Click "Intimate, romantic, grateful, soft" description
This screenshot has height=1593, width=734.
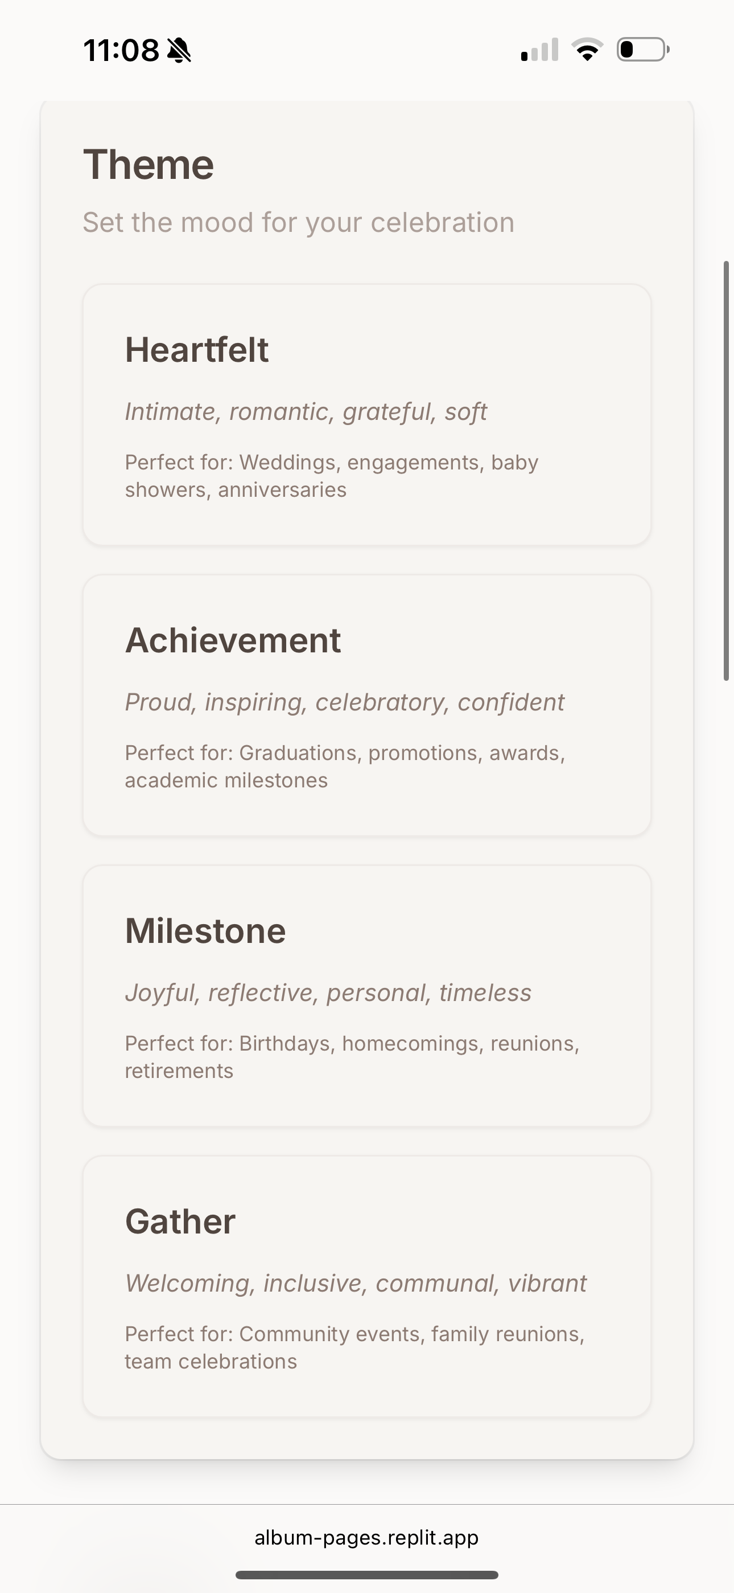click(x=306, y=412)
